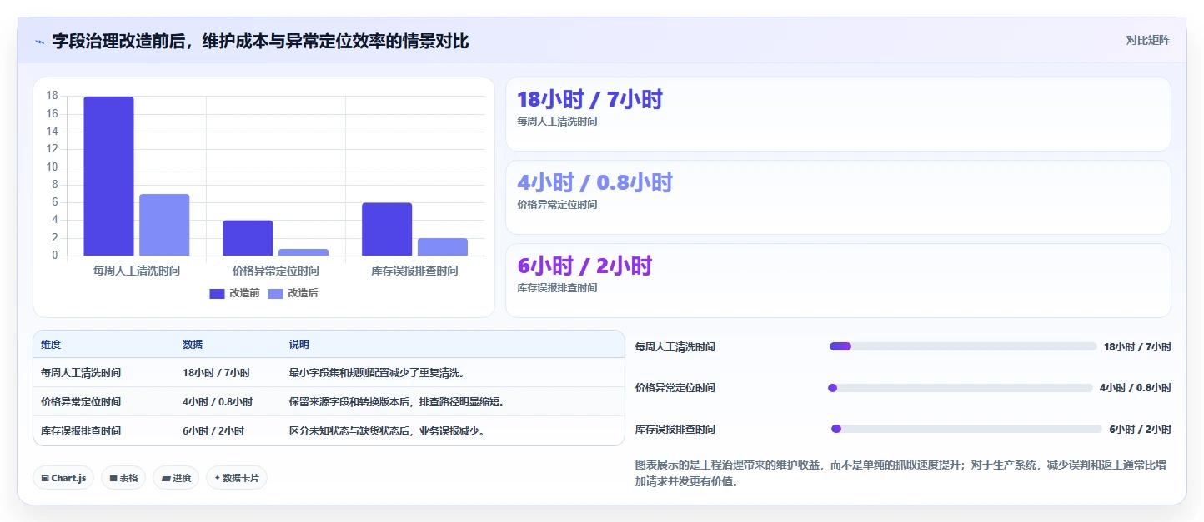This screenshot has height=522, width=1204.
Task: Click the 库存误报排查时间 caption in third card
Action: 557,288
